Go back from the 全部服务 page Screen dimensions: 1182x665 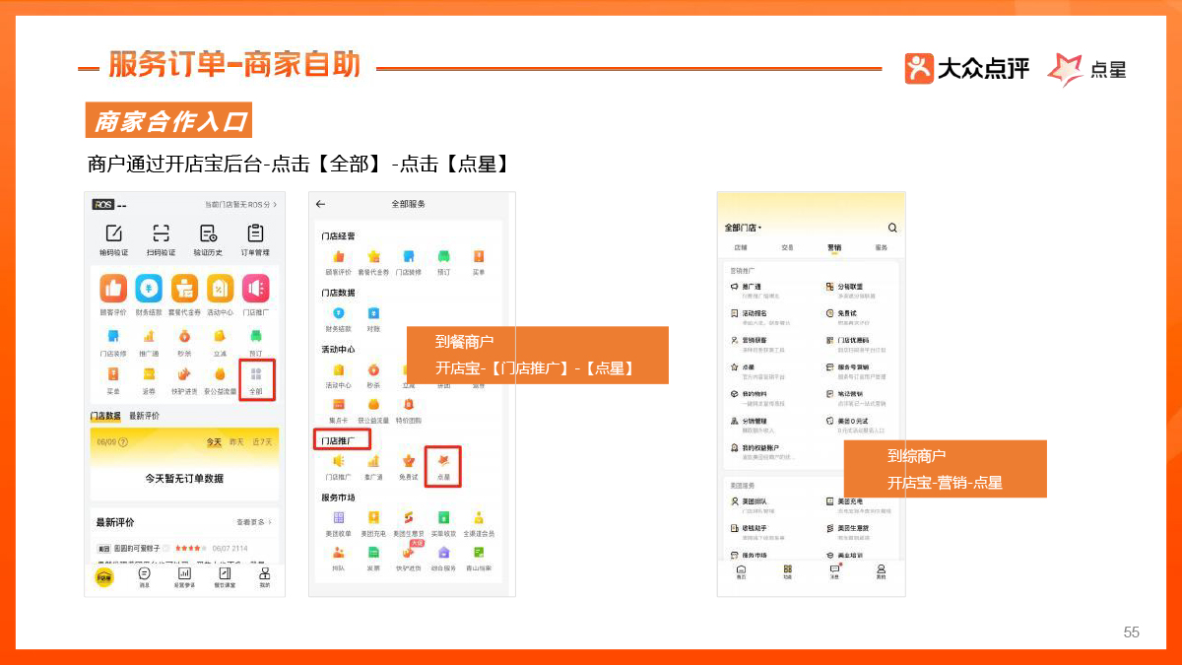320,204
